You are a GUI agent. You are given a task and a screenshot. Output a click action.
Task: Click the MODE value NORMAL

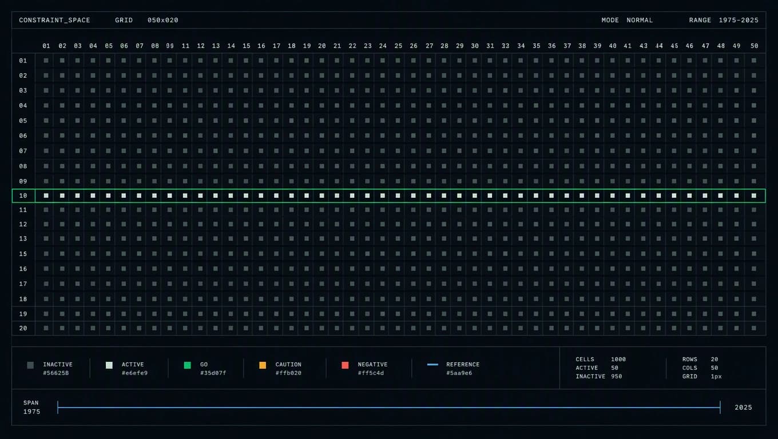pyautogui.click(x=640, y=20)
